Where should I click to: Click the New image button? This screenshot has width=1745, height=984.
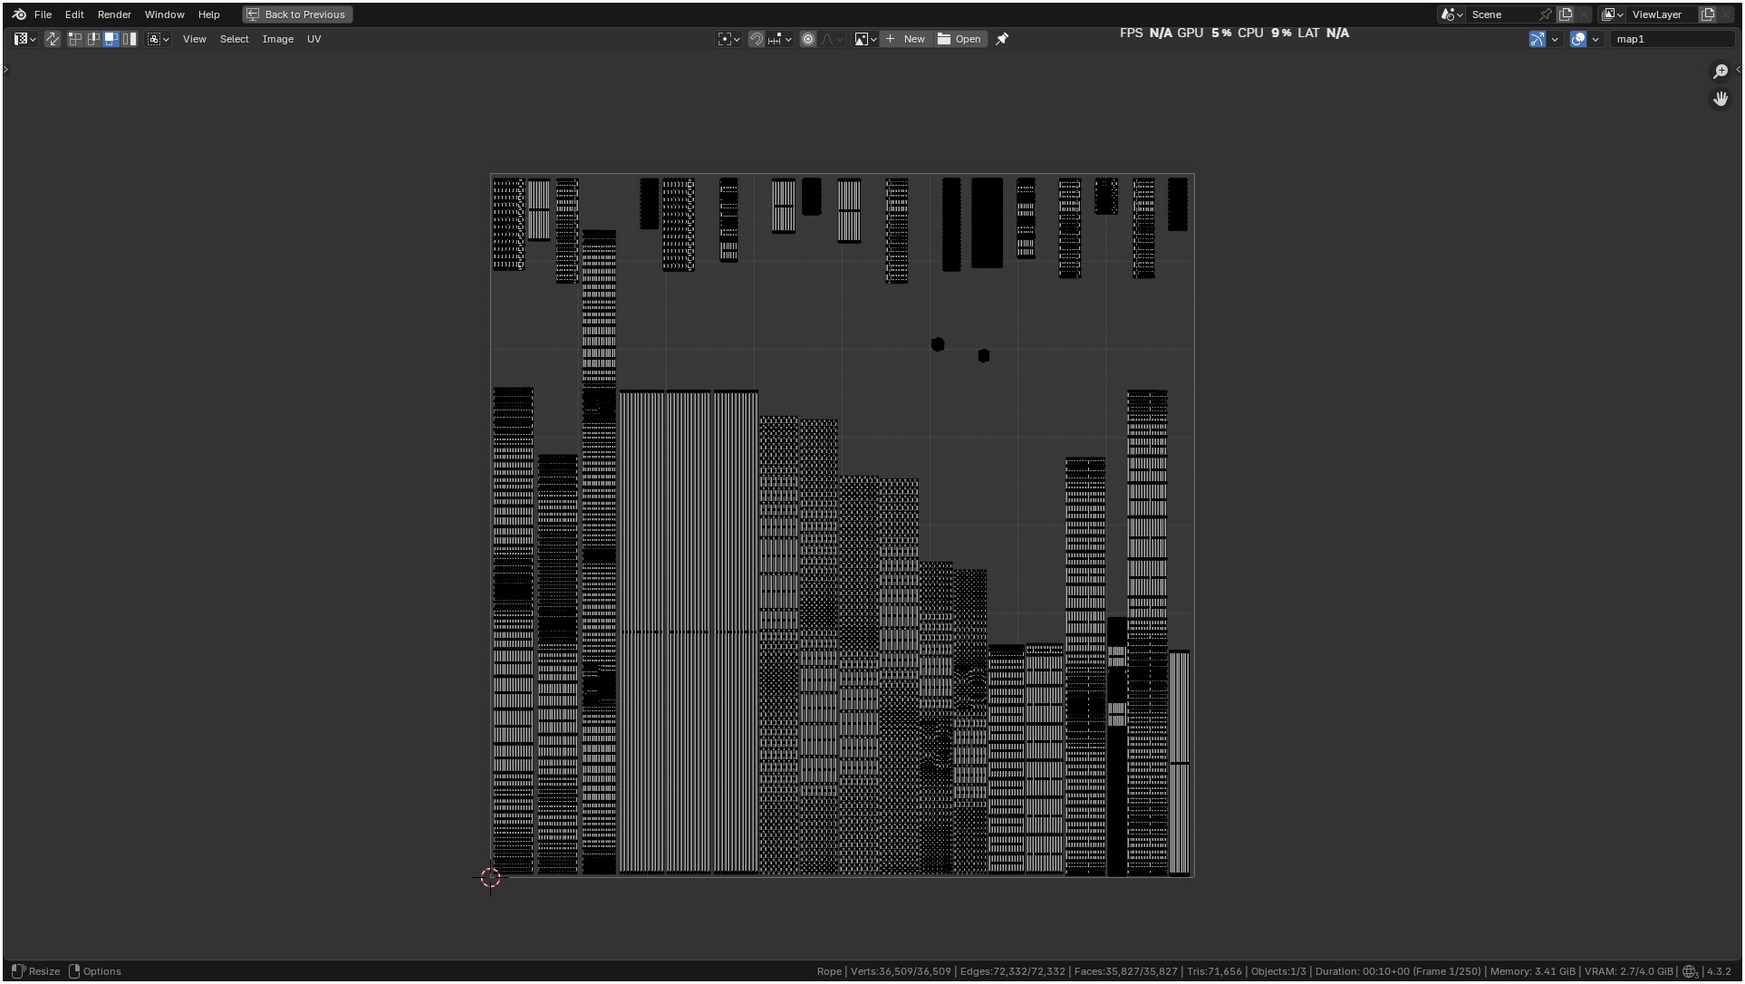click(905, 39)
